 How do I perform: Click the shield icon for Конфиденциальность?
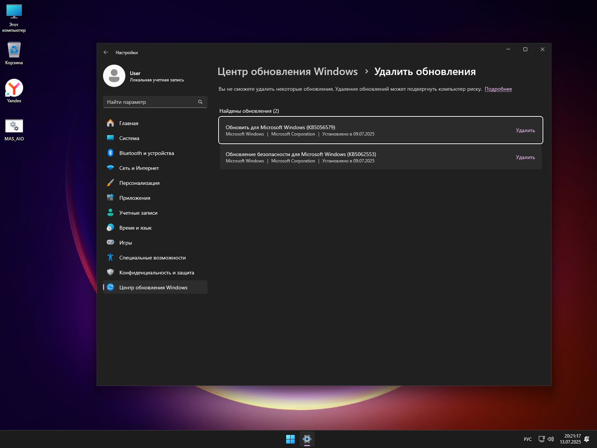110,272
